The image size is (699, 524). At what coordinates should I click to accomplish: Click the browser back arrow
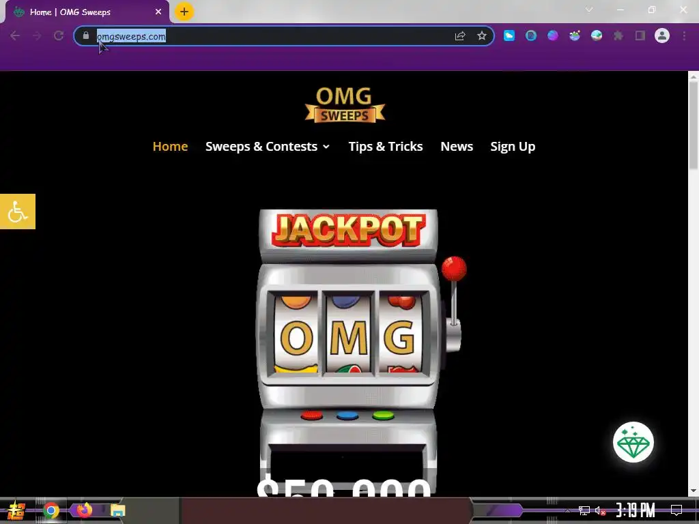coord(15,35)
